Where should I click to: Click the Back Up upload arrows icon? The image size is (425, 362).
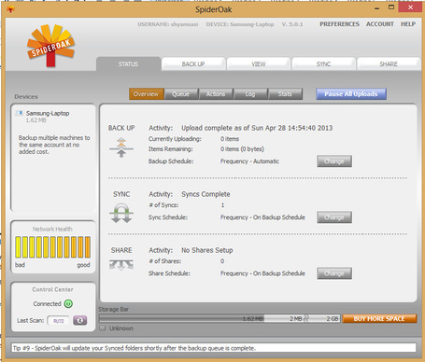(x=121, y=147)
